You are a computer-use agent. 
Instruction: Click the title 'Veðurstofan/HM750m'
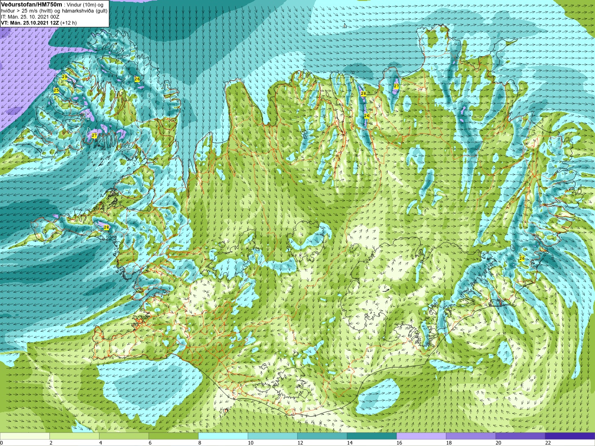(x=31, y=4)
